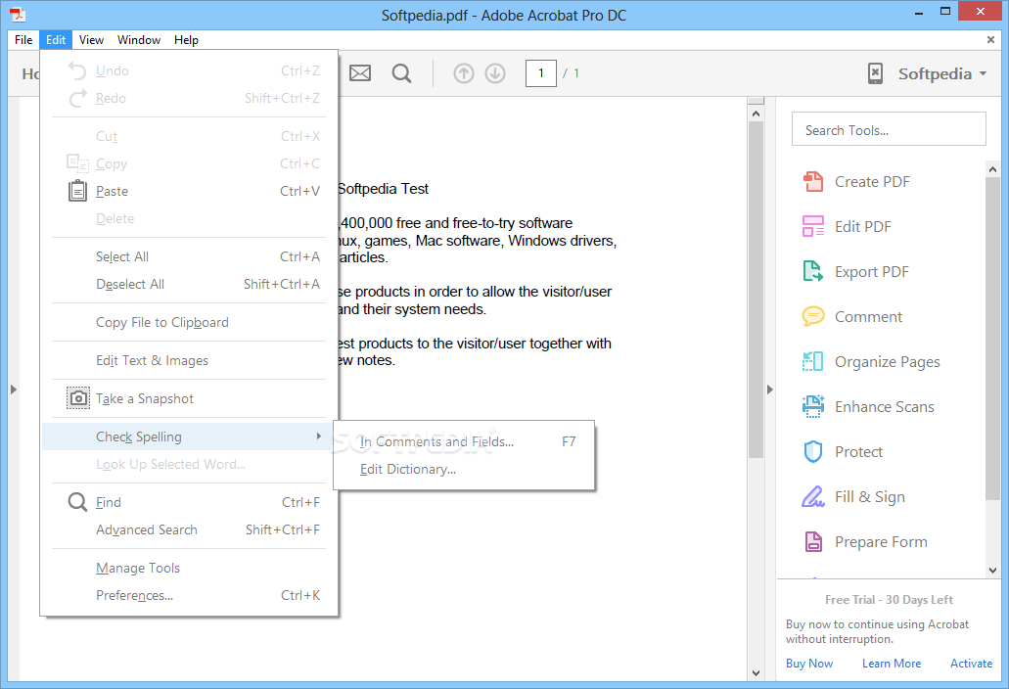Click the page number box

(540, 73)
